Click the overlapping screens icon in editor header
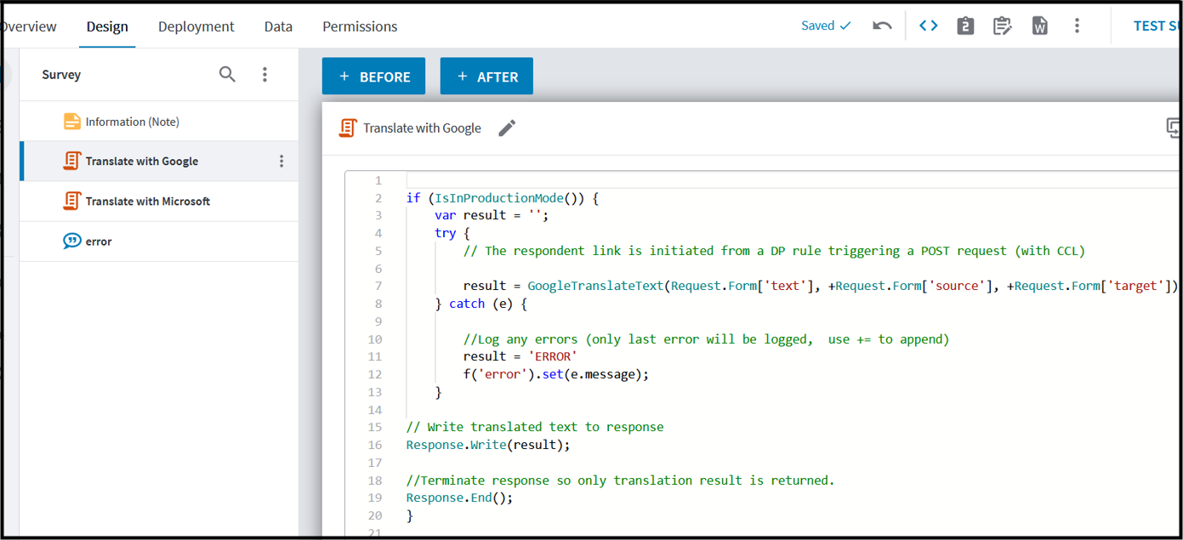 [x=1174, y=128]
